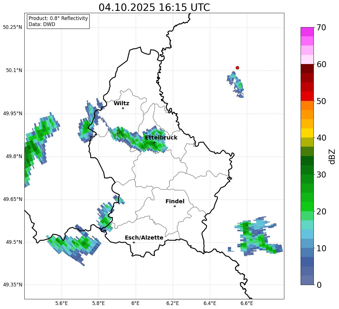The height and width of the screenshot is (309, 339).
Task: Click longitude label 6°E
Action: click(x=135, y=303)
